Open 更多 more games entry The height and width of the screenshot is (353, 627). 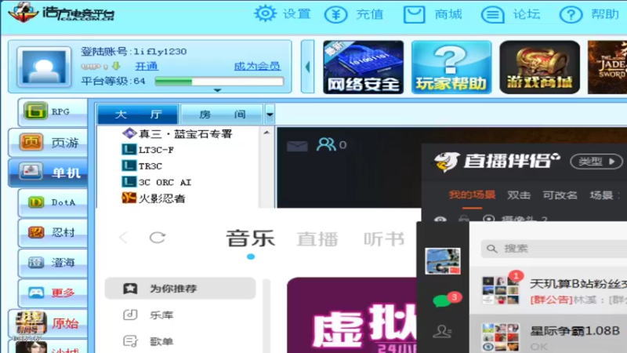tap(53, 293)
